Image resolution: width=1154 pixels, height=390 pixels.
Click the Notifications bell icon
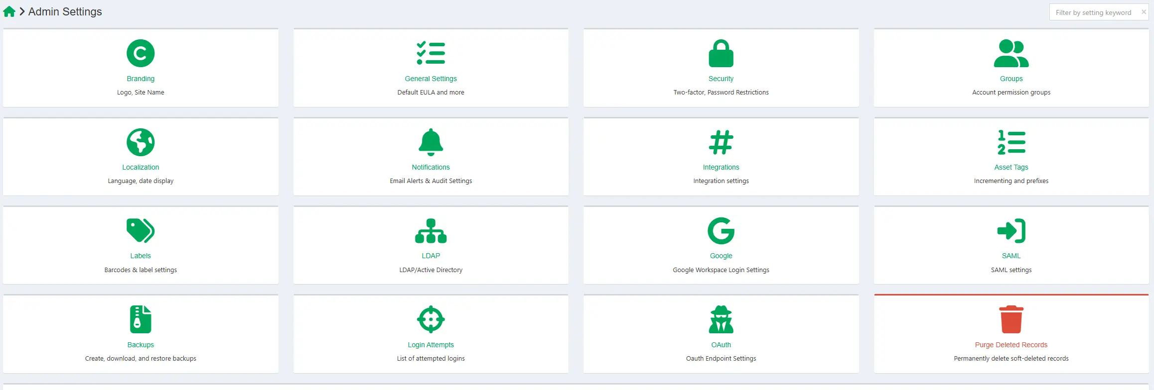point(431,142)
